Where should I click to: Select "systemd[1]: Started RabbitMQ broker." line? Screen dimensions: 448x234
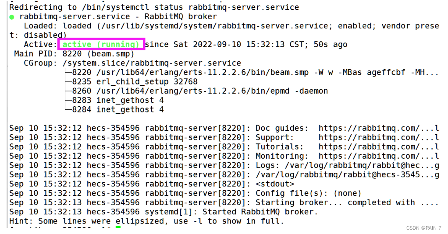[231, 212]
